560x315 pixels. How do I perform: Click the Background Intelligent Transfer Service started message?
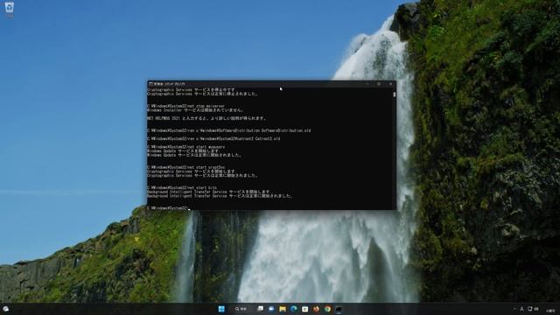(220, 196)
